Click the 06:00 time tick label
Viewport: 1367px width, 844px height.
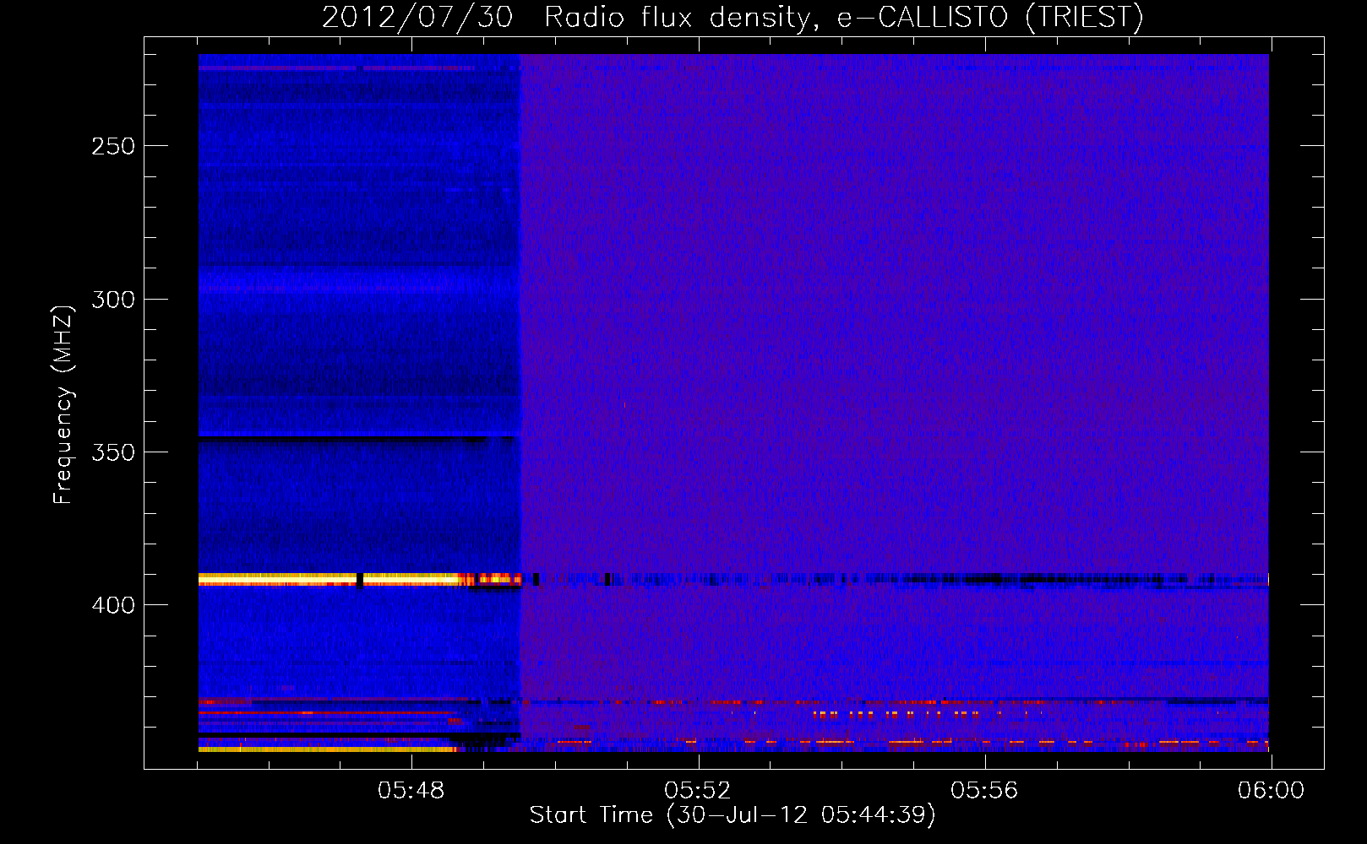1271,791
